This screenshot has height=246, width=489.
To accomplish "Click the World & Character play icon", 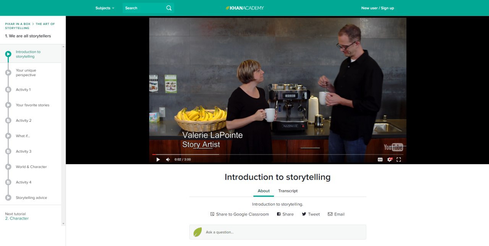I will point(8,167).
